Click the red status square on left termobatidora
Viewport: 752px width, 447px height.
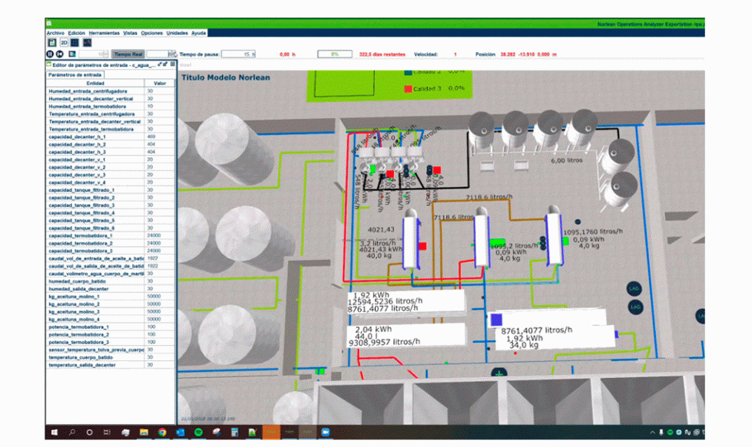click(x=422, y=246)
